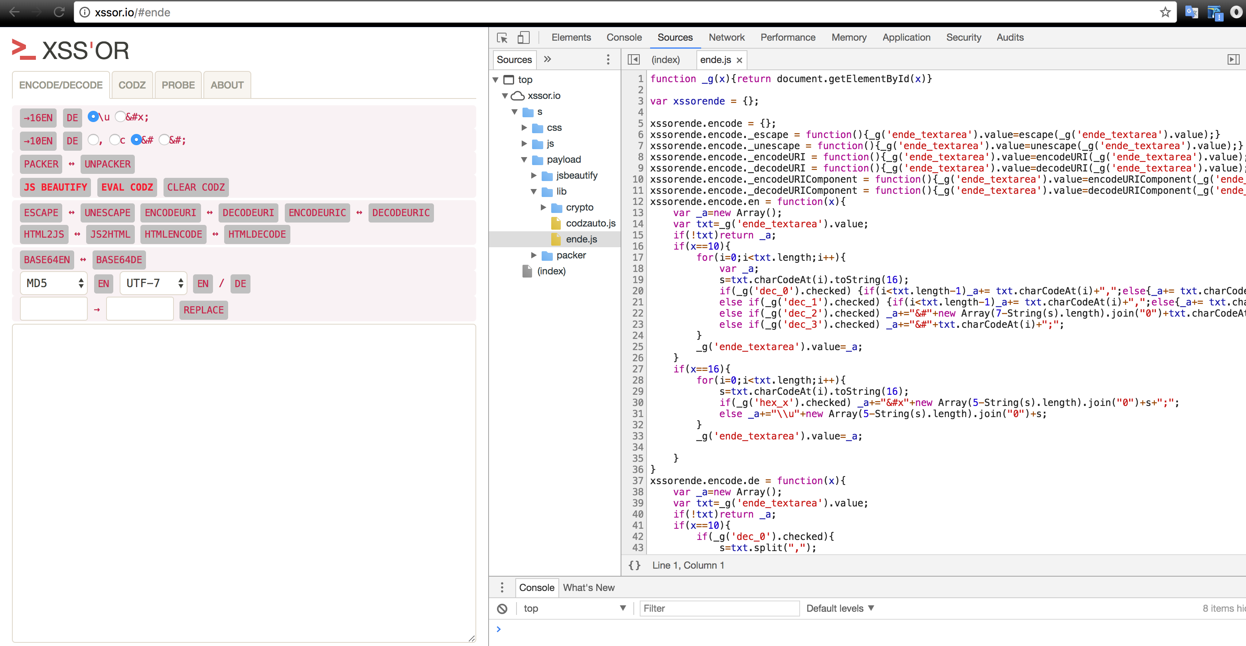This screenshot has width=1246, height=646.
Task: Hide the navigator panel with the sidebar icon
Action: point(634,59)
